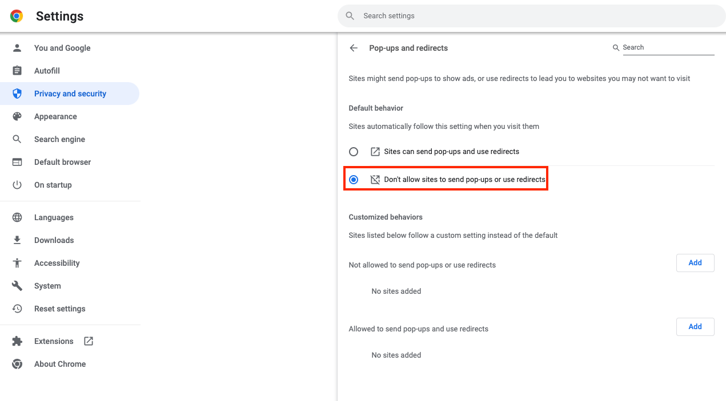Screen dimensions: 726x401
Task: Click Add for not allowed sites
Action: (x=695, y=263)
